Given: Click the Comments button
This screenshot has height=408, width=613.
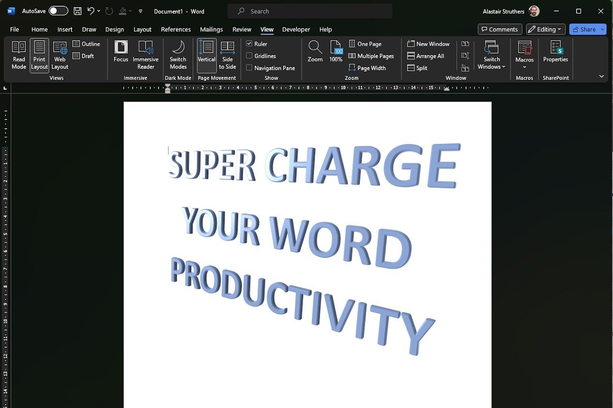Looking at the screenshot, I should click(499, 29).
